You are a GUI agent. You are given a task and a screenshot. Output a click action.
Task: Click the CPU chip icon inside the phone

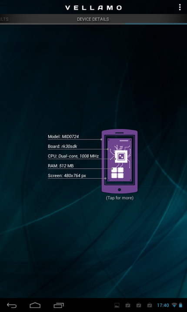[121, 156]
